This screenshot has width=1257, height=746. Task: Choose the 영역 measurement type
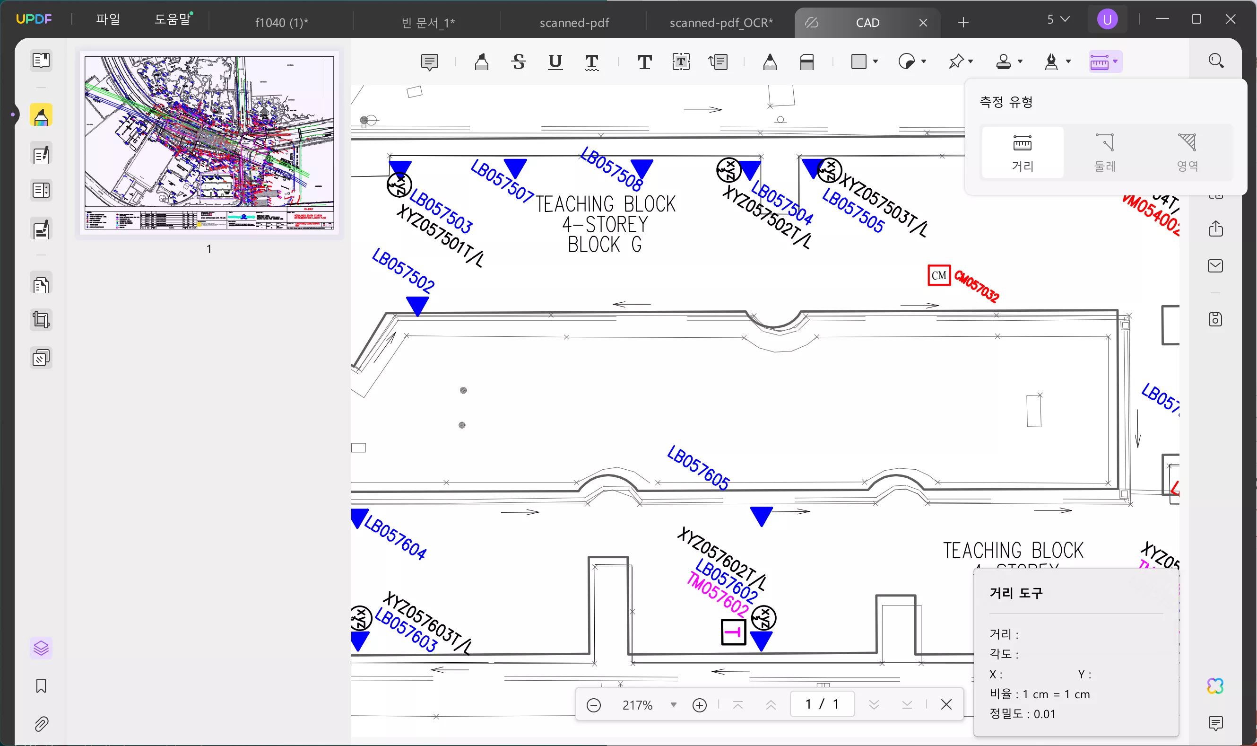tap(1187, 153)
